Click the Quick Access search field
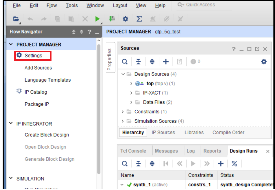This screenshot has width=275, height=190. tap(204, 5)
